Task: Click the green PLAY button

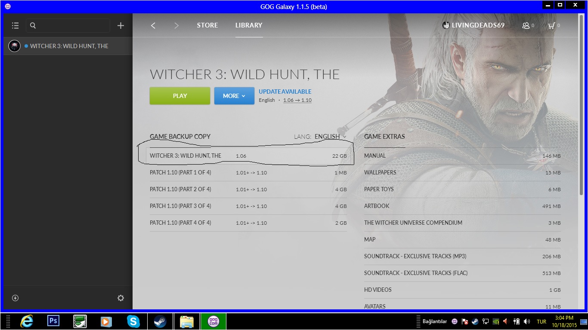Action: 180,96
